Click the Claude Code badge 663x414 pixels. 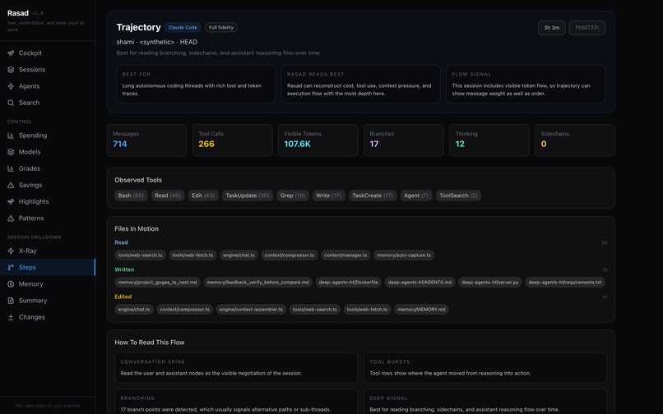(183, 27)
